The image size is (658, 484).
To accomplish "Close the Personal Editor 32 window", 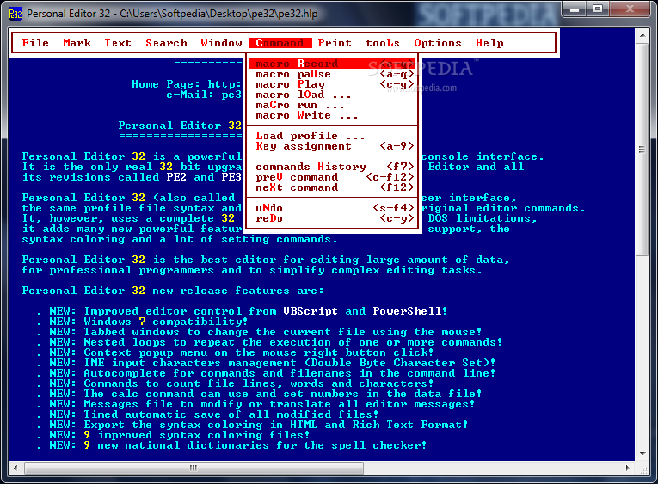I will (630, 9).
